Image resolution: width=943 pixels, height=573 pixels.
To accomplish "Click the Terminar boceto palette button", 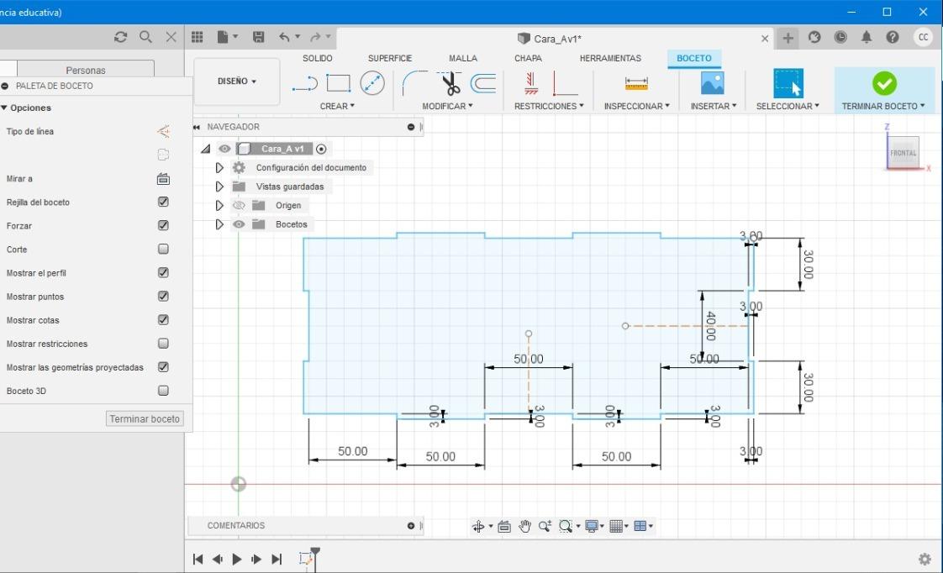I will point(145,418).
